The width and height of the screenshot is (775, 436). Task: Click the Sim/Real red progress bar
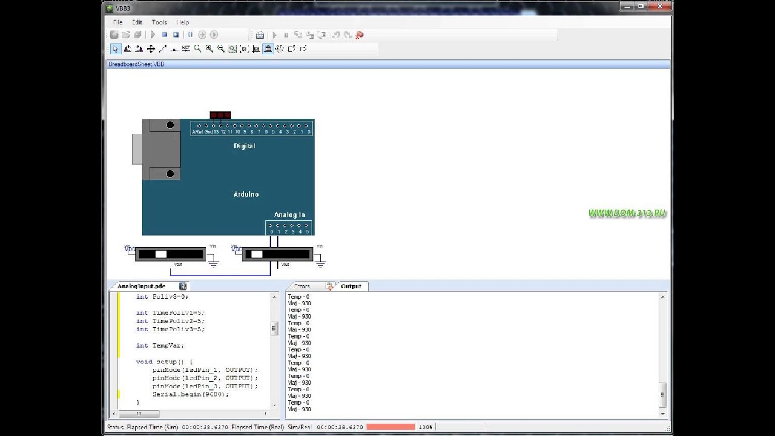(391, 427)
